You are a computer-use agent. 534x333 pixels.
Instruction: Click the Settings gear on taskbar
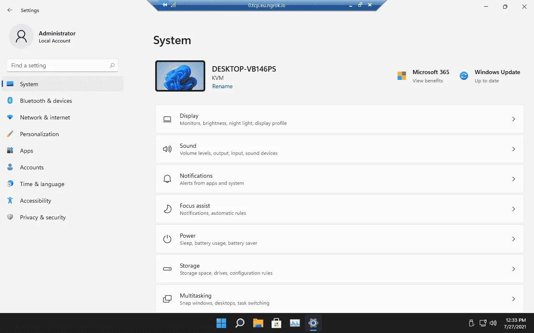click(x=313, y=323)
